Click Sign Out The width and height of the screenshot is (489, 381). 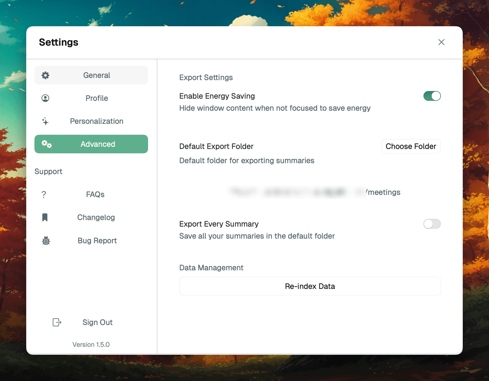tap(91, 322)
